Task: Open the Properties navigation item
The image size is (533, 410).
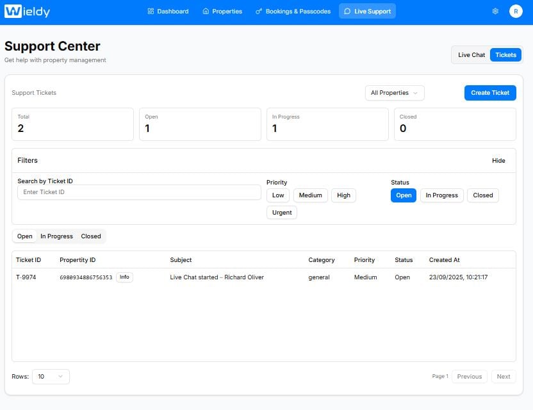Action: coord(222,12)
